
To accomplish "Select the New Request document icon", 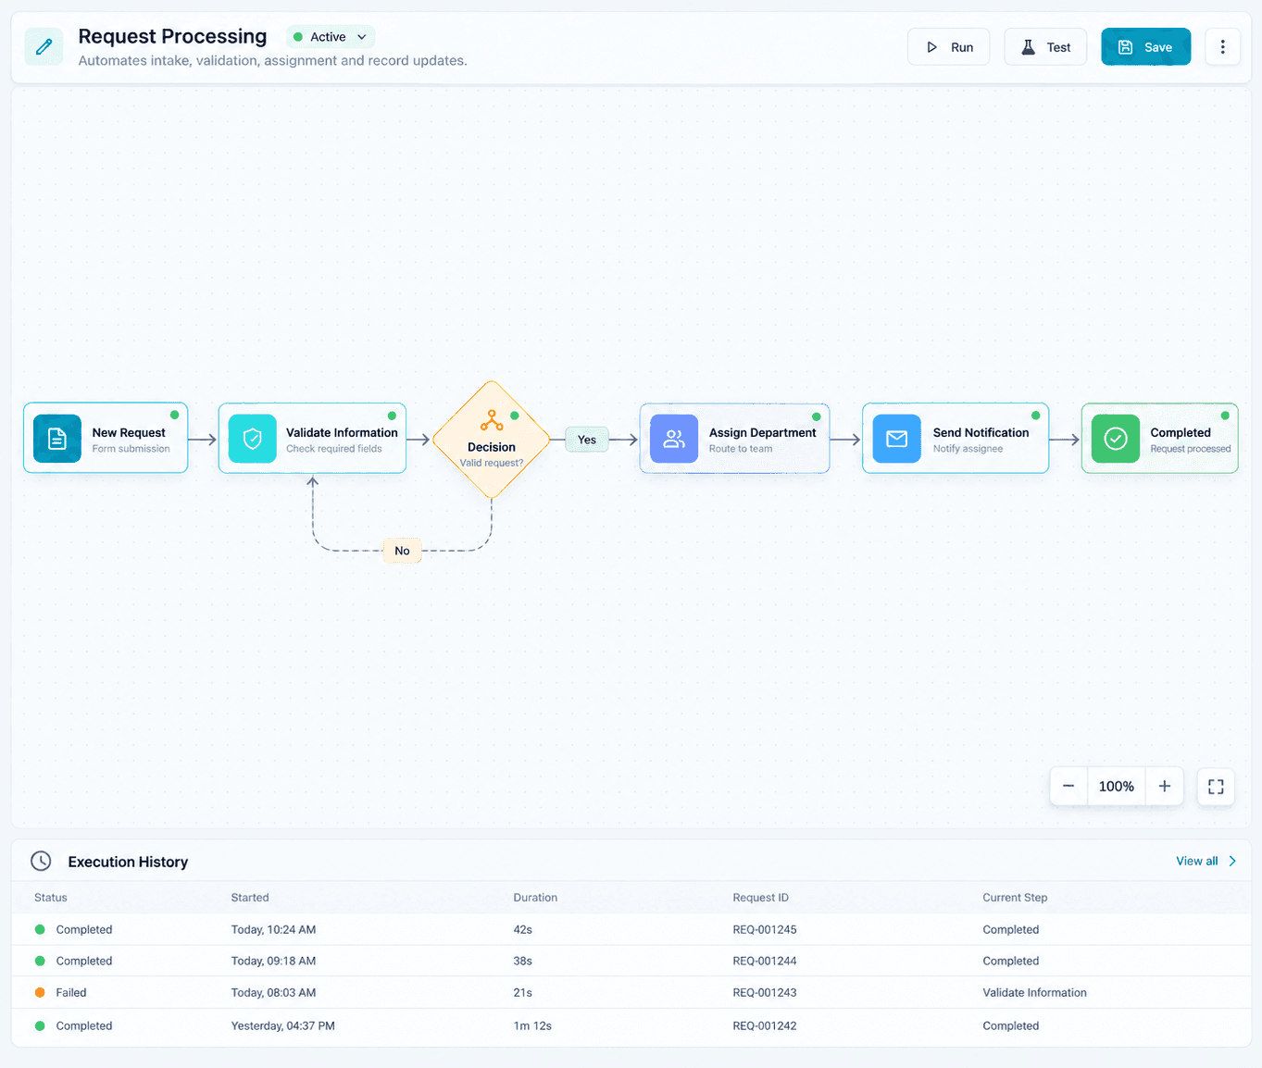I will tap(57, 439).
